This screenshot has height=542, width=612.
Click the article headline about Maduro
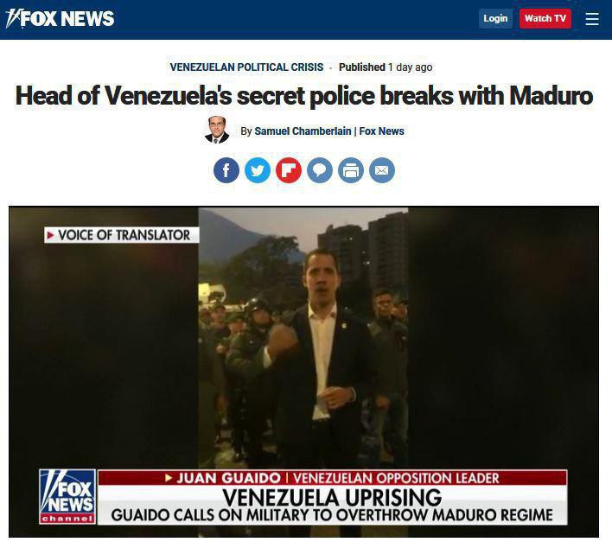point(304,96)
